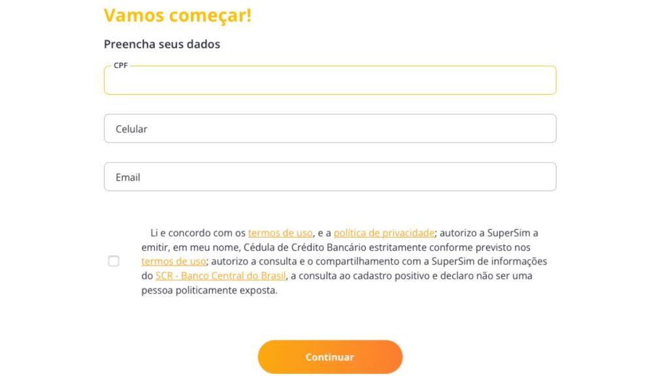Click the CPF input field
Viewport: 669px width, 376px height.
click(x=330, y=80)
